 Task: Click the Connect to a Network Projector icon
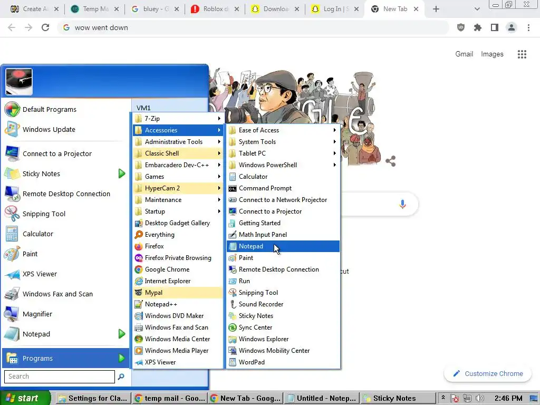[233, 200]
